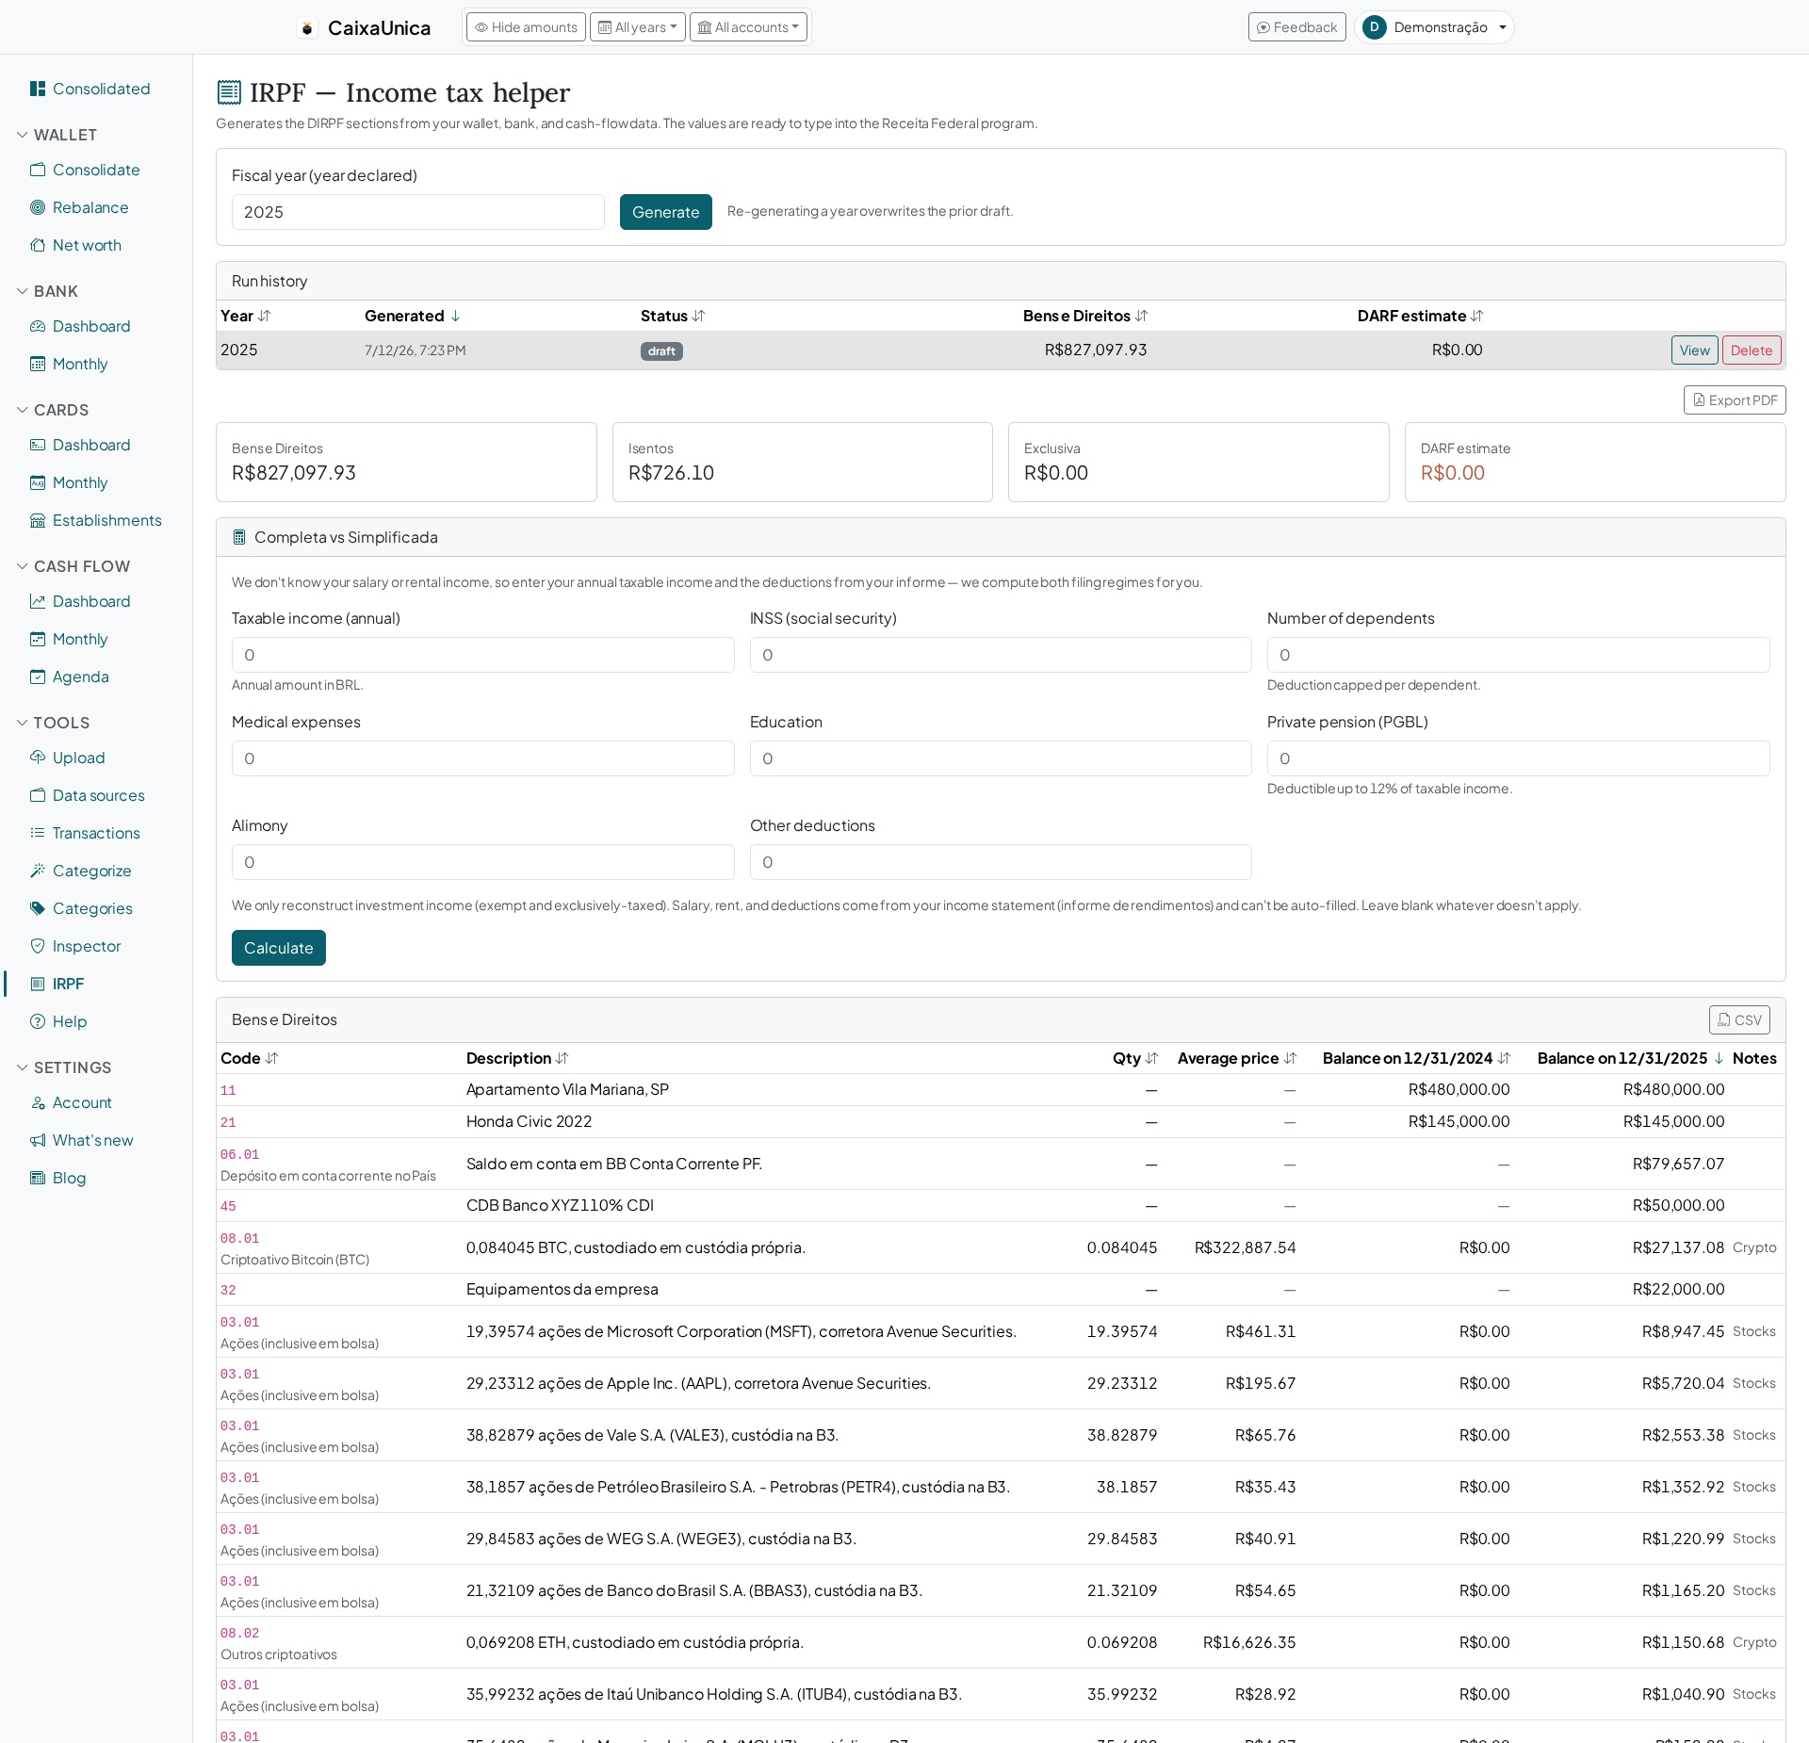Click the D user avatar circle
Image resolution: width=1809 pixels, height=1743 pixels.
1375,27
